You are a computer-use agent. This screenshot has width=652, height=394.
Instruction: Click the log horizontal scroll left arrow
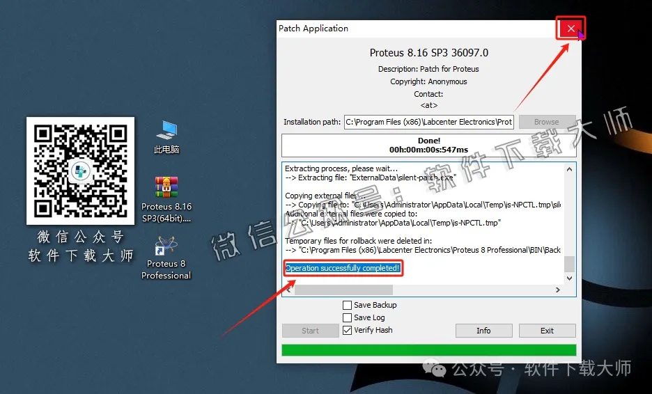pos(288,290)
